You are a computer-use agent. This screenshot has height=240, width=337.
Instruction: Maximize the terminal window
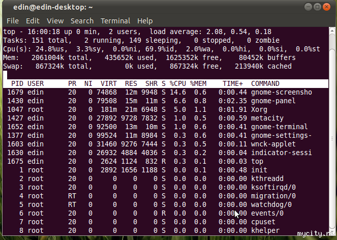(317, 7)
